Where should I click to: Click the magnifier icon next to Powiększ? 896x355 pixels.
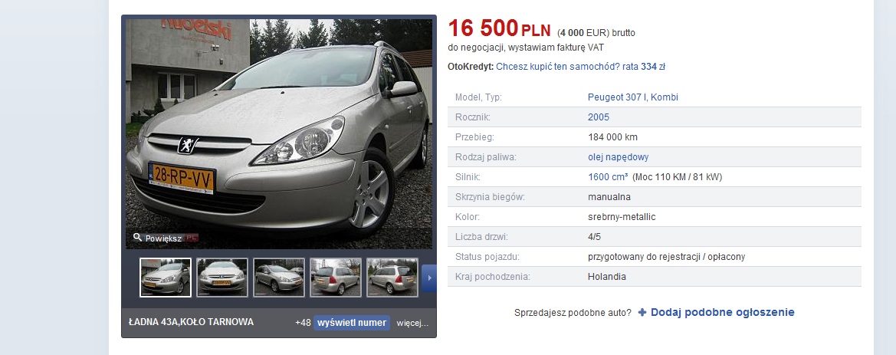[x=137, y=237]
